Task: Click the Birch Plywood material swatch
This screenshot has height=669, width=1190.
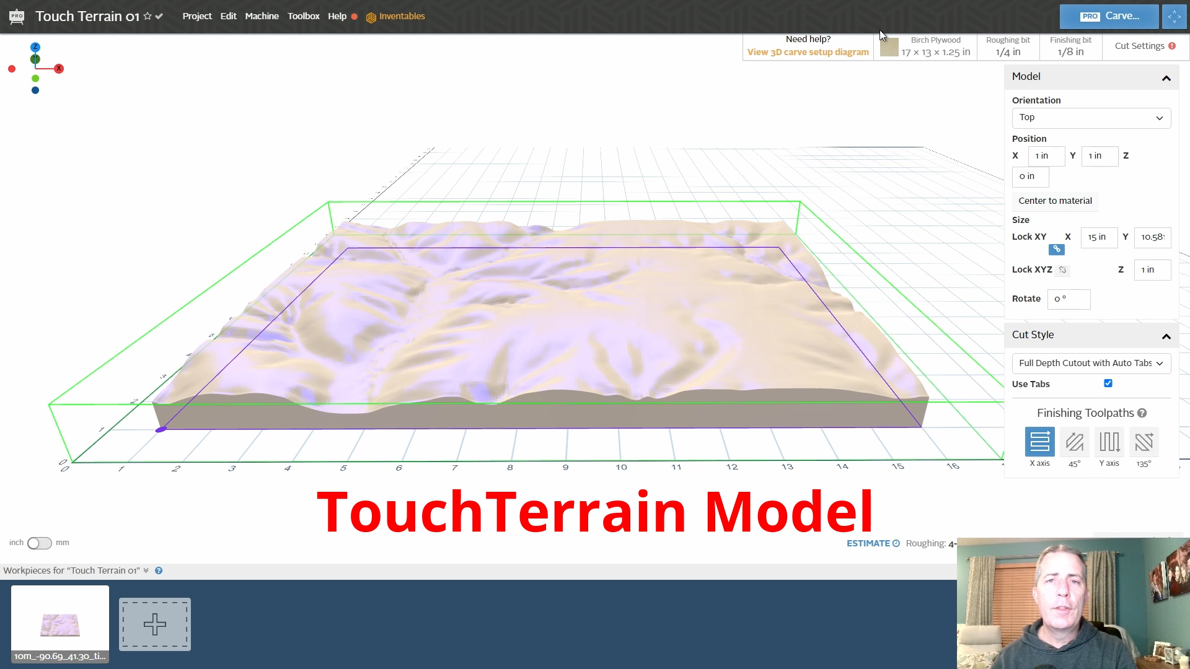Action: click(888, 46)
